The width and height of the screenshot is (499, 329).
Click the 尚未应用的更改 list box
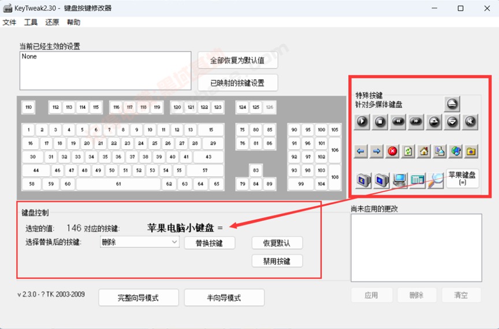[416, 248]
